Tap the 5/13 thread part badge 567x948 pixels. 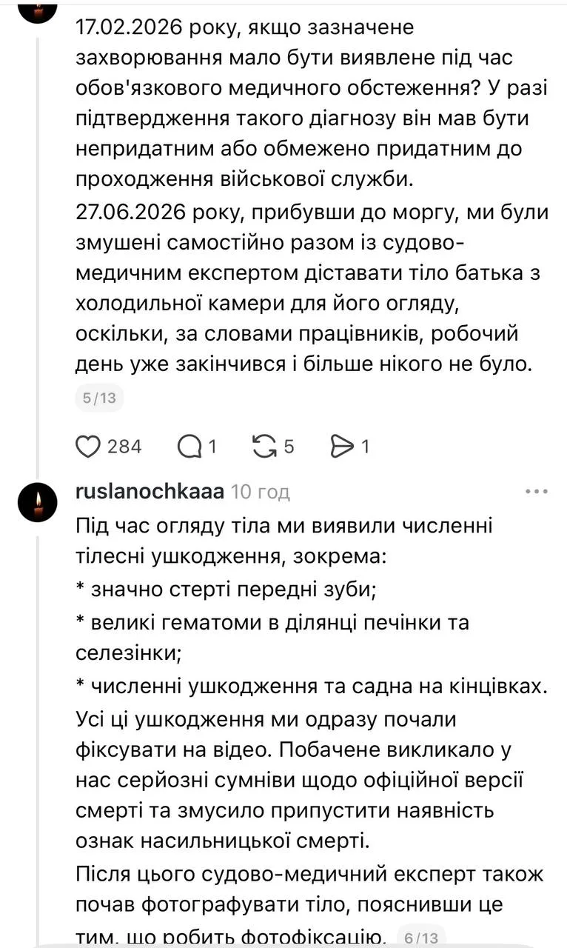click(99, 398)
